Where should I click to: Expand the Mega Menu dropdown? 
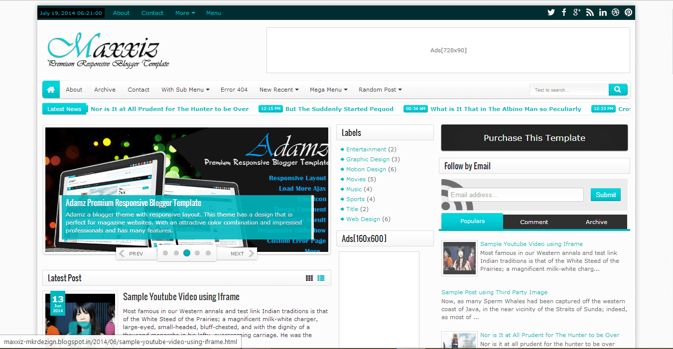pyautogui.click(x=329, y=90)
